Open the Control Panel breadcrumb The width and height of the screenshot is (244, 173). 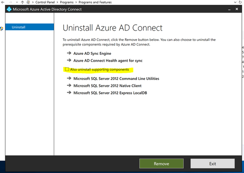point(45,2)
